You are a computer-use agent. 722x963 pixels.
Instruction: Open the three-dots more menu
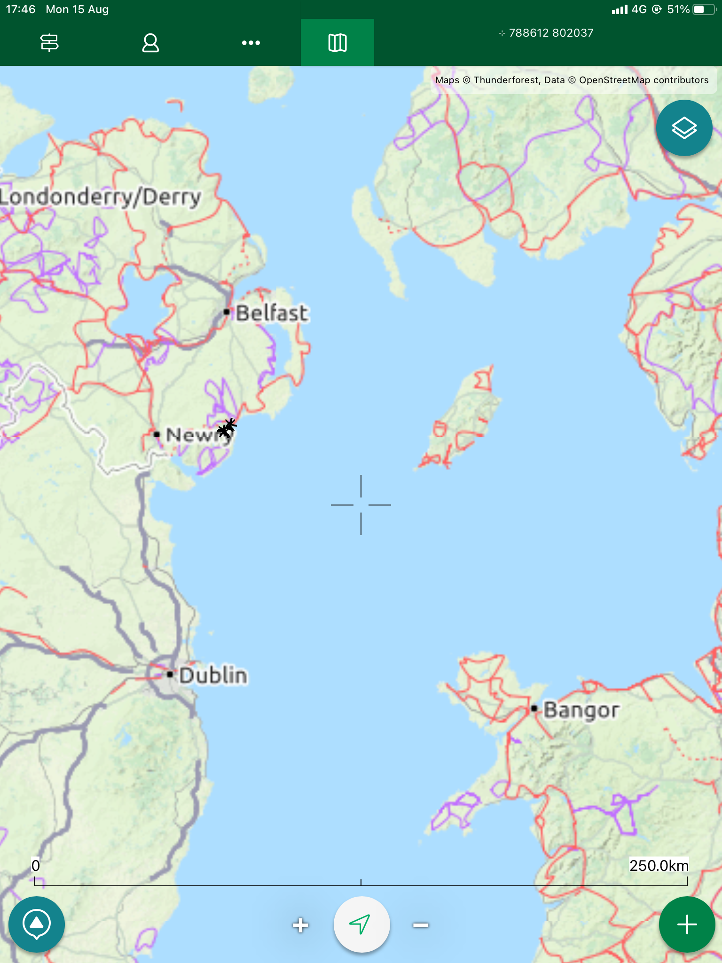click(x=251, y=43)
